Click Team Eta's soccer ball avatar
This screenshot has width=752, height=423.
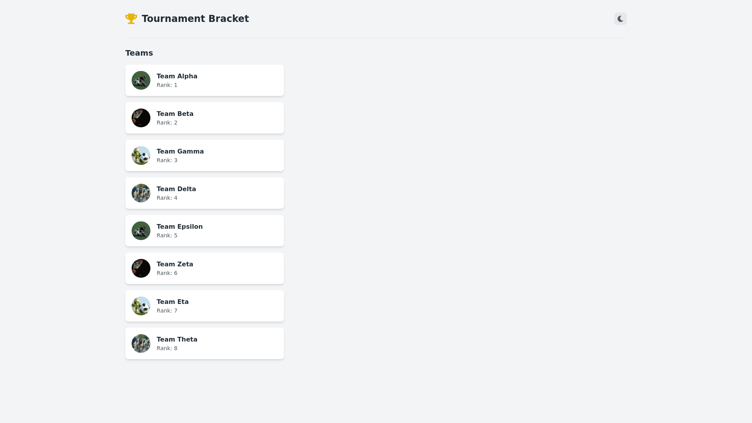click(x=141, y=306)
